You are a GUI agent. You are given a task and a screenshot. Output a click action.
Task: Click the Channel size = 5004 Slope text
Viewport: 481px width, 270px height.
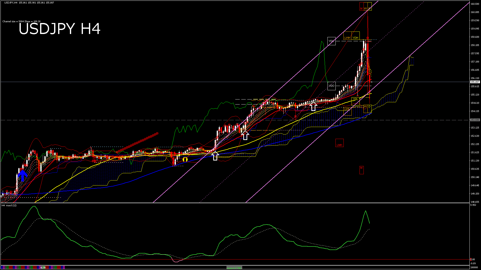[21, 21]
